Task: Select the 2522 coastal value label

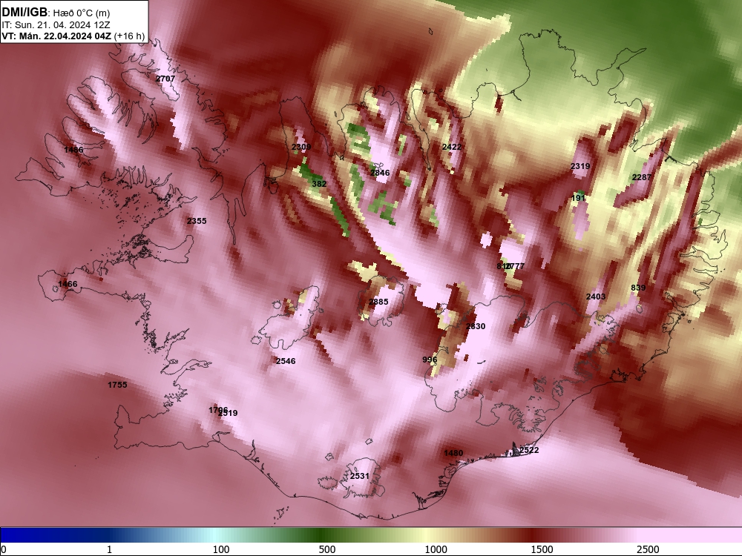Action: coord(529,450)
